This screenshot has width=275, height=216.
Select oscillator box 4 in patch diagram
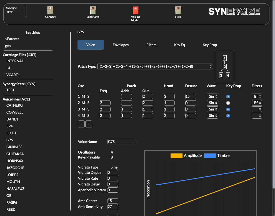[x=228, y=75]
